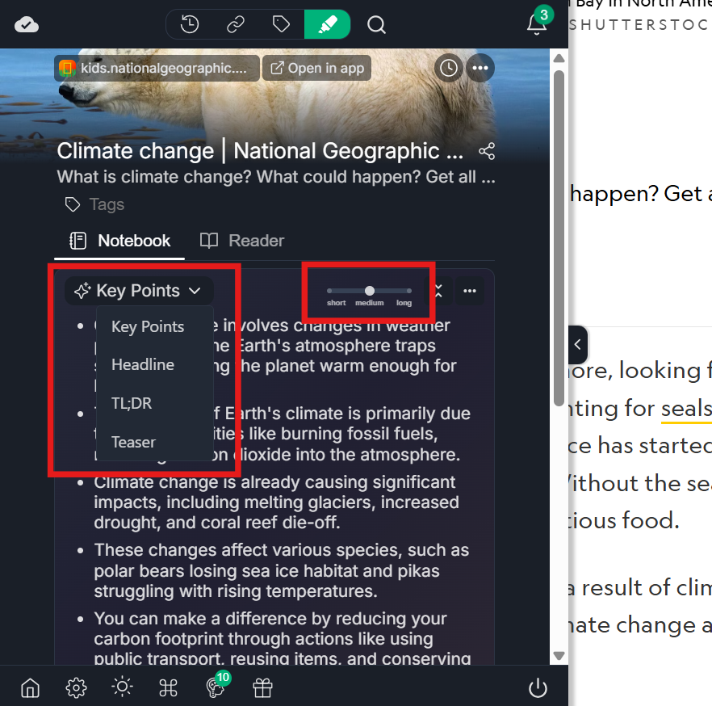Choose Headline from summary type menu
The width and height of the screenshot is (712, 706).
pos(143,365)
